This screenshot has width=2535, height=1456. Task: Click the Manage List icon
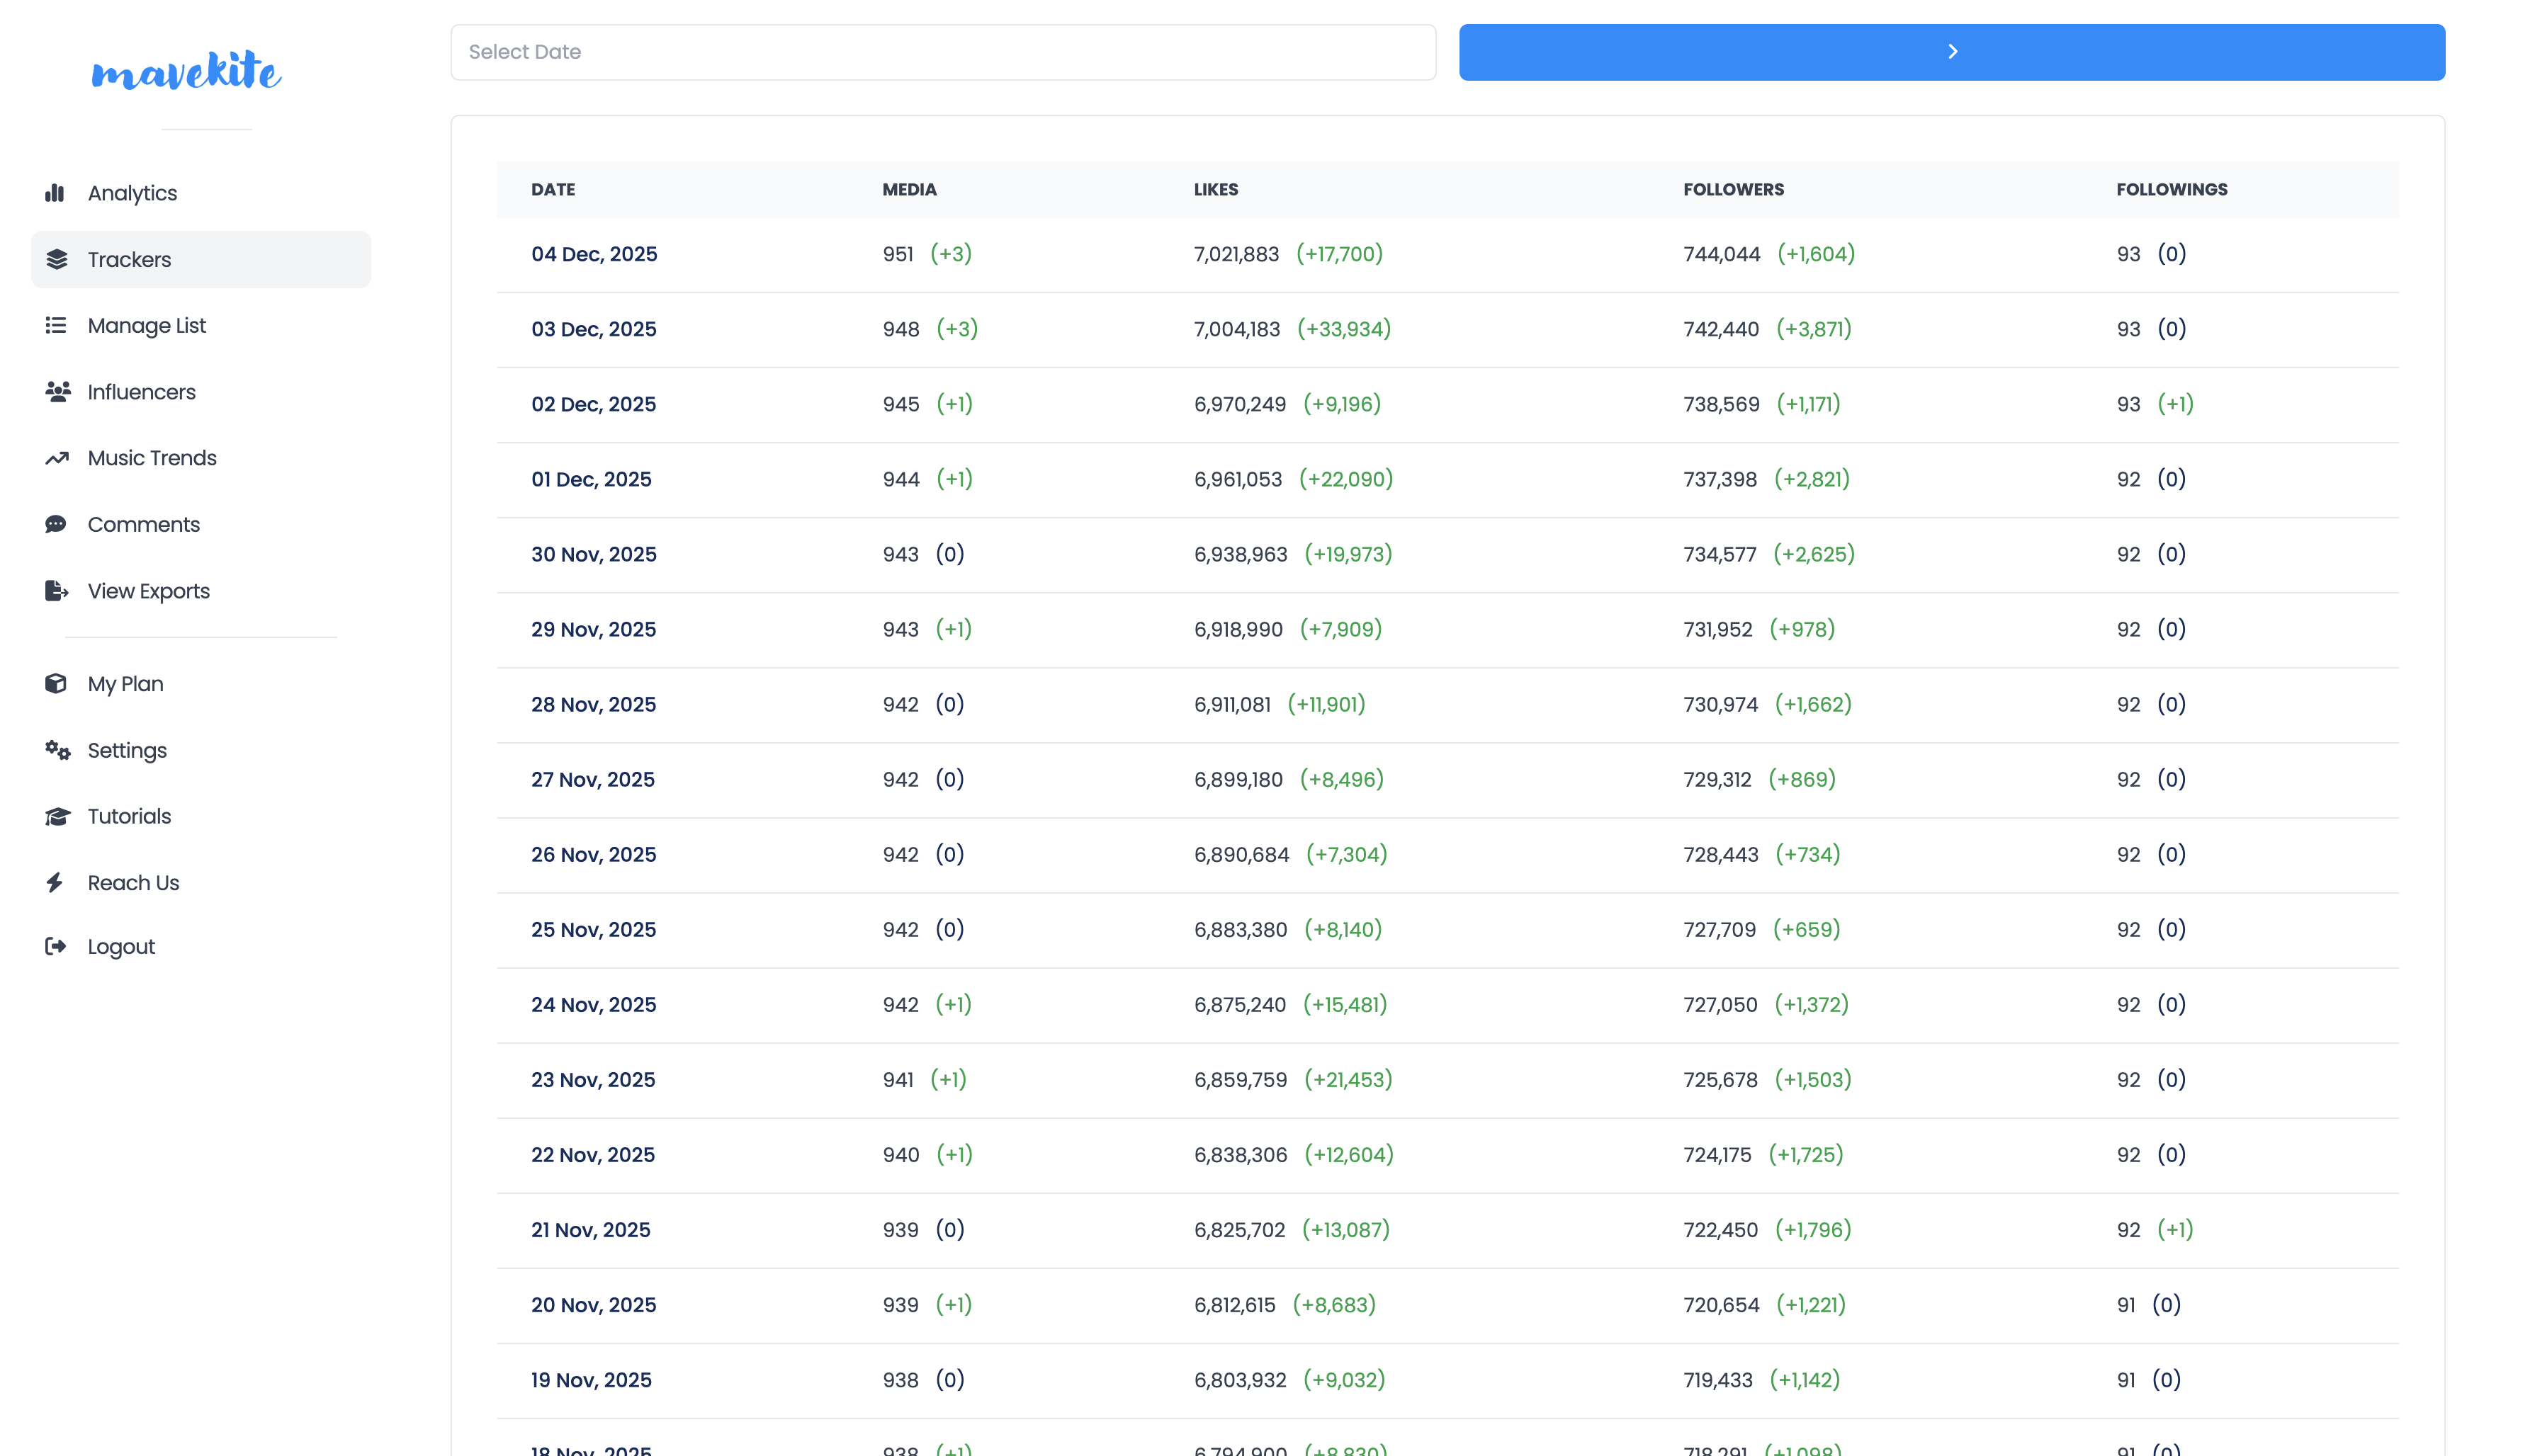56,325
